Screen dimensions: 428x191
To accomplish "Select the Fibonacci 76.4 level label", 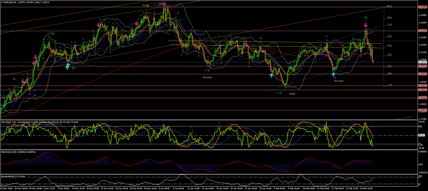I will pos(390,25).
